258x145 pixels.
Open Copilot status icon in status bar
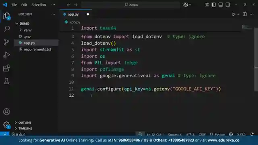coord(231,134)
